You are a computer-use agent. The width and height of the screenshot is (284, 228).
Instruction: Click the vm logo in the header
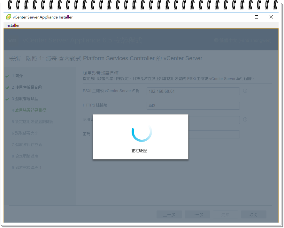12,40
